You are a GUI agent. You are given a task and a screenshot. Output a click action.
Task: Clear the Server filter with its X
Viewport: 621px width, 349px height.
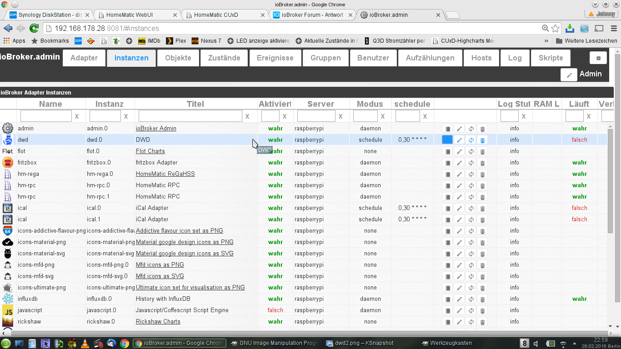click(x=341, y=116)
